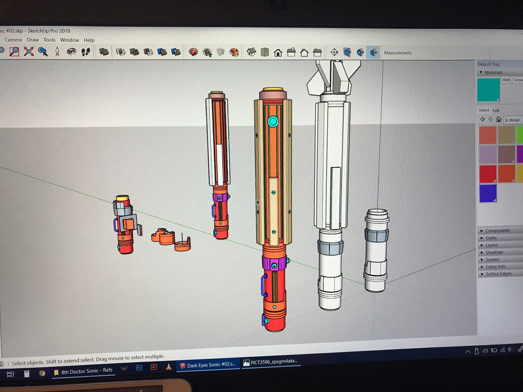Open Chrome from the taskbar

tap(42, 373)
